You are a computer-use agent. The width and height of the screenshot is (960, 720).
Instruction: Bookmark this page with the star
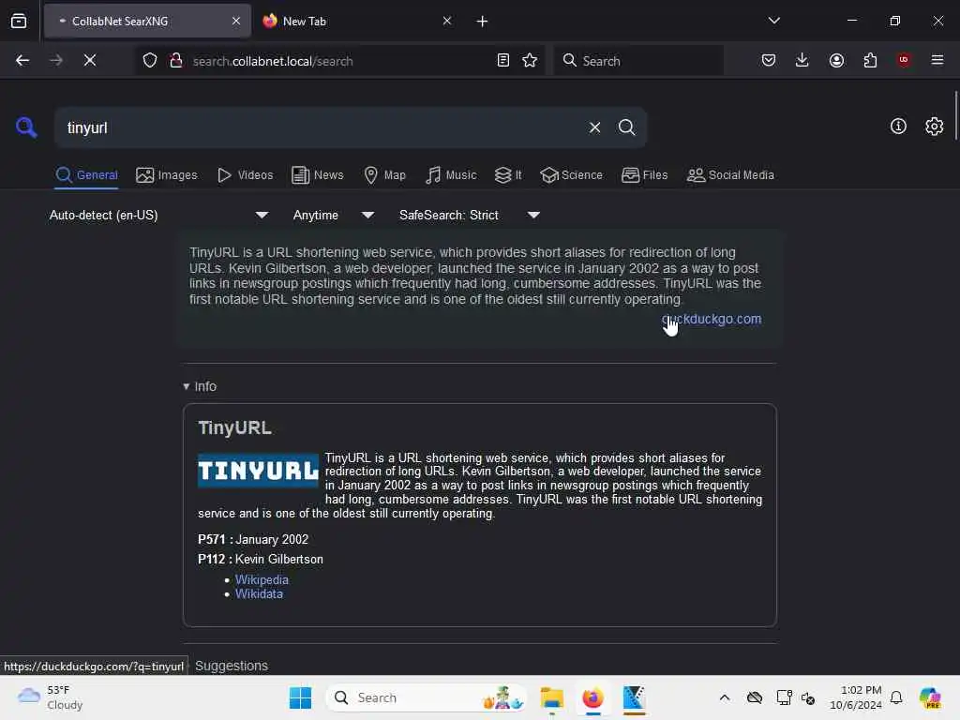click(530, 60)
